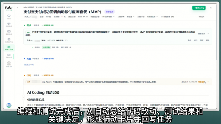
Task: Close the task detail panel
Action: pos(211,8)
